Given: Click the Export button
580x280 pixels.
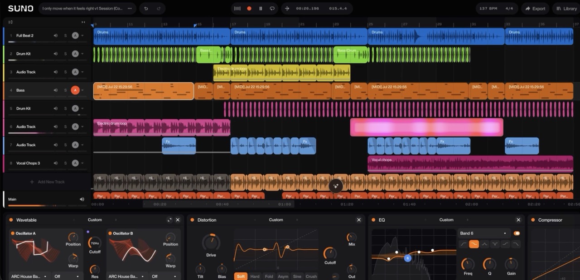Looking at the screenshot, I should point(535,9).
